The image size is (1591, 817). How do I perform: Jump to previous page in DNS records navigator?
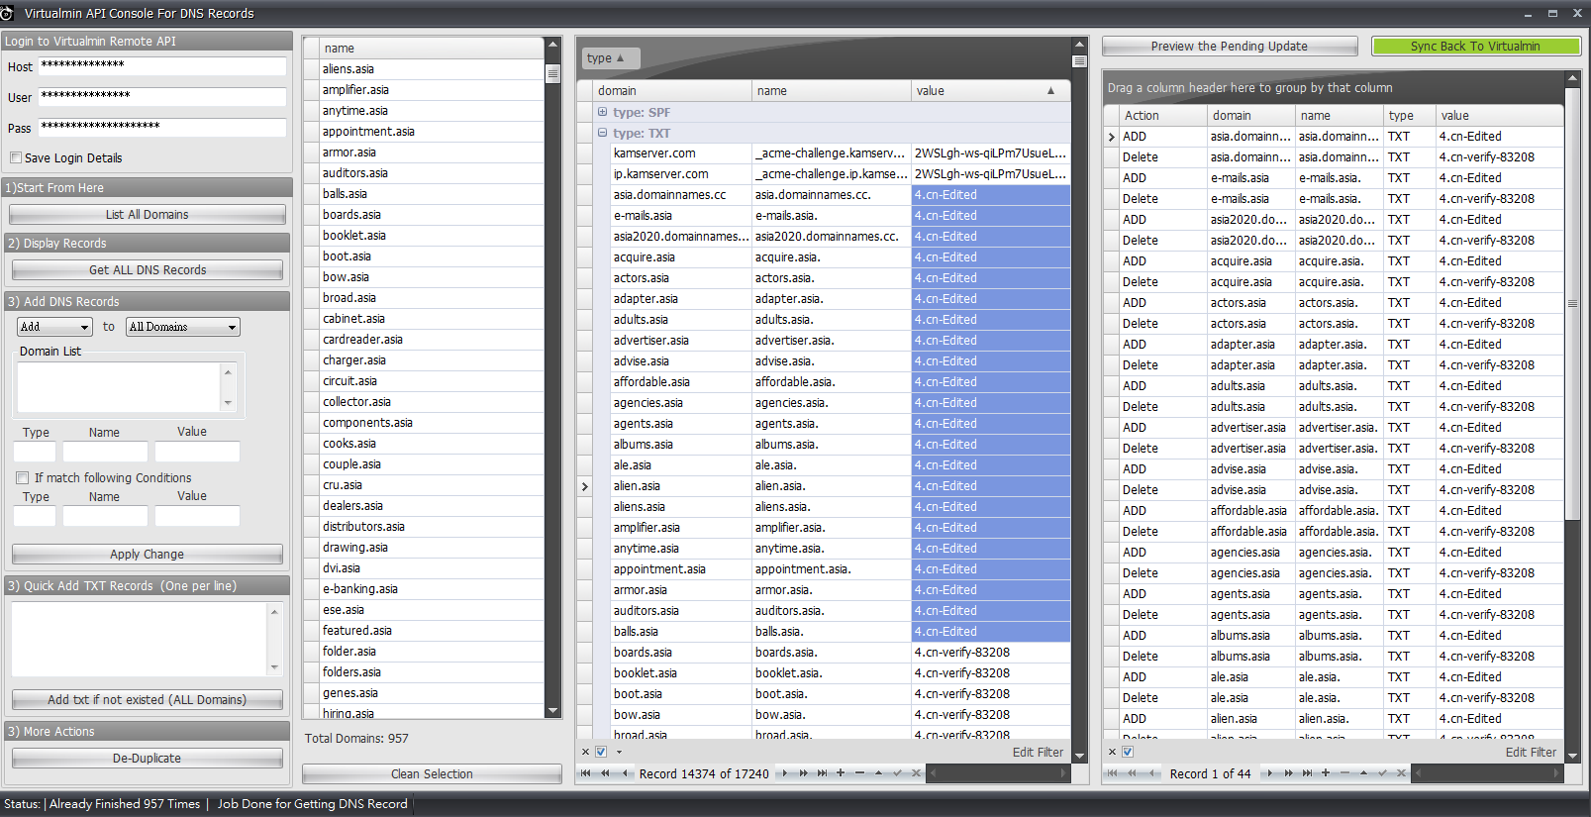point(605,773)
